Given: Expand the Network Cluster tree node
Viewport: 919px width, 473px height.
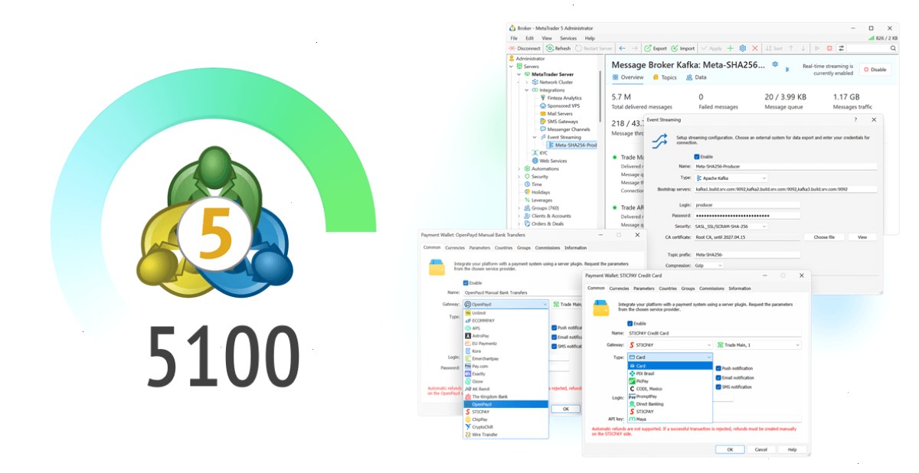Looking at the screenshot, I should (526, 82).
